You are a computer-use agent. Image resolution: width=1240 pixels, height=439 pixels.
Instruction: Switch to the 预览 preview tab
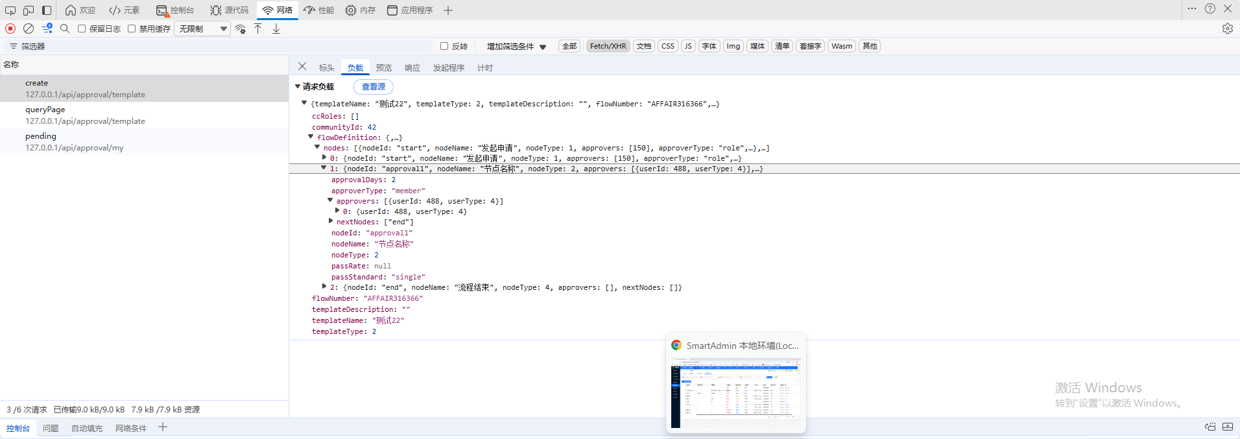[384, 67]
